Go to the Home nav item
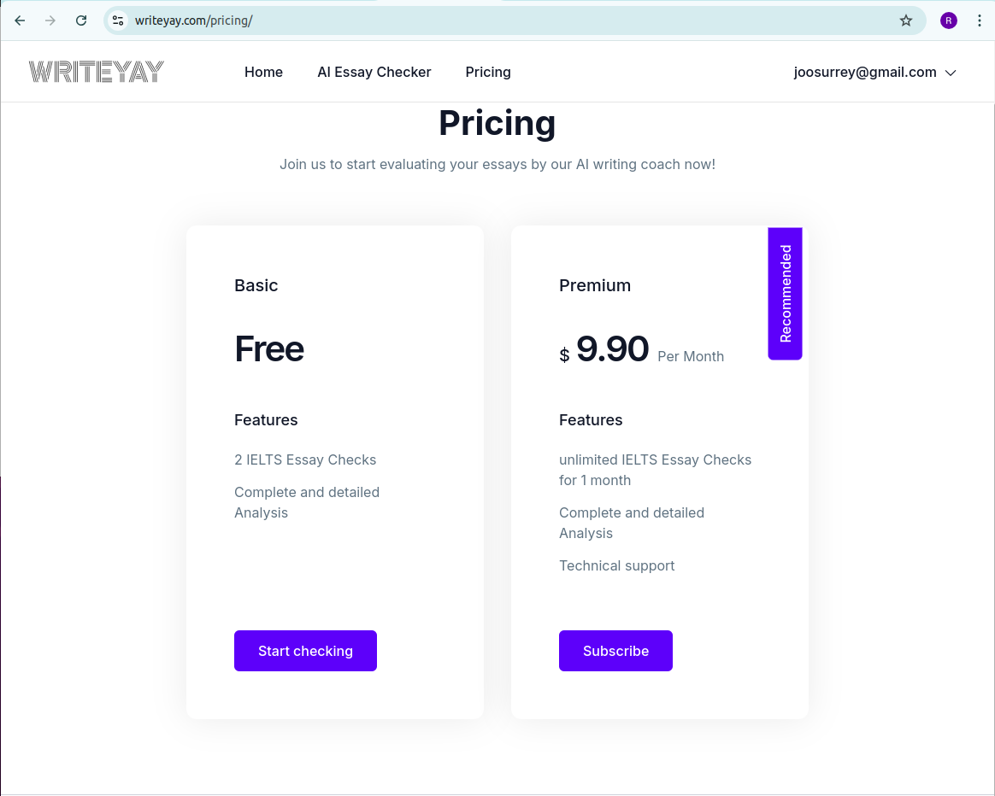Image resolution: width=995 pixels, height=796 pixels. (263, 72)
